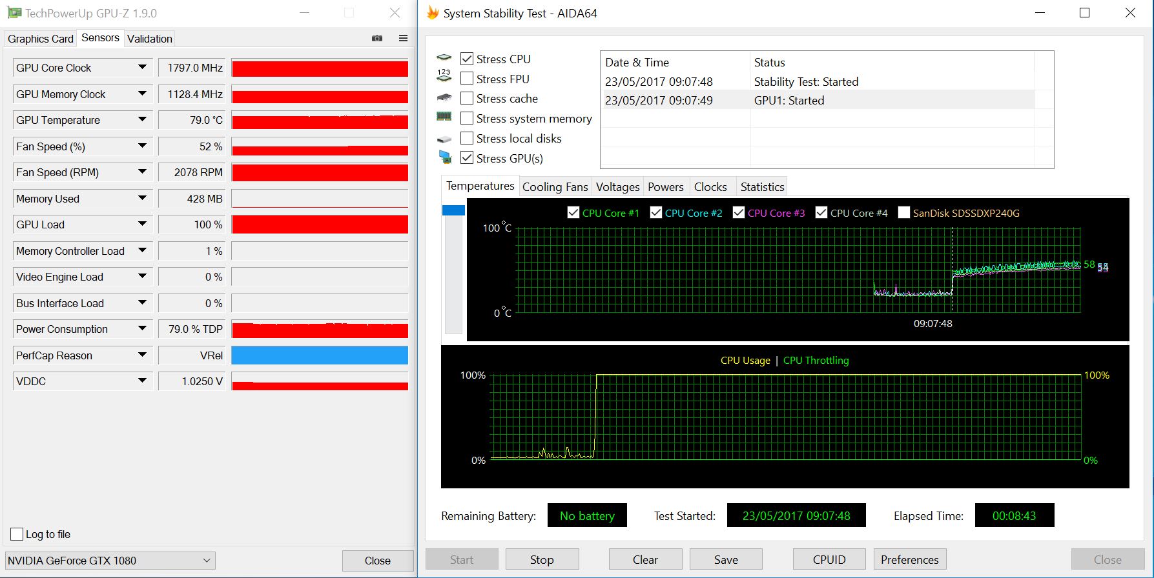The image size is (1154, 578).
Task: Click the GPU-Z screenshot camera icon
Action: coord(377,38)
